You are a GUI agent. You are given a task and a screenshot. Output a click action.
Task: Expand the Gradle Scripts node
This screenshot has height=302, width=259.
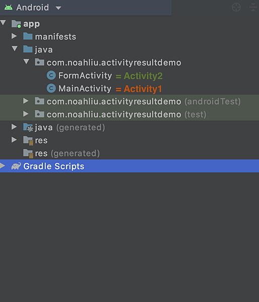pyautogui.click(x=3, y=166)
